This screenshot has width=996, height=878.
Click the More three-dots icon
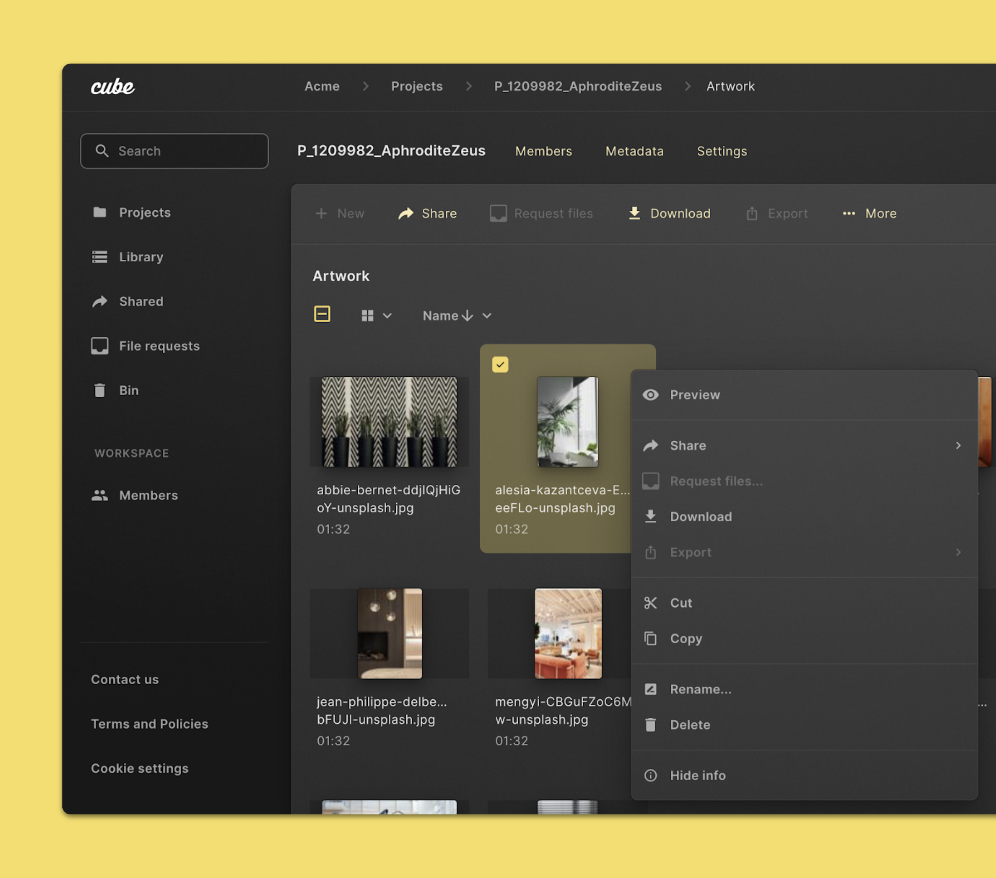pos(848,213)
